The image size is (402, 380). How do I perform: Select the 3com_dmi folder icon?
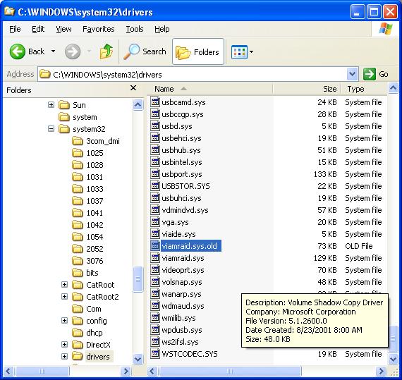pos(78,141)
